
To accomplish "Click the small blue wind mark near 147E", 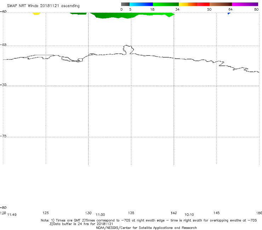I will [229, 13].
